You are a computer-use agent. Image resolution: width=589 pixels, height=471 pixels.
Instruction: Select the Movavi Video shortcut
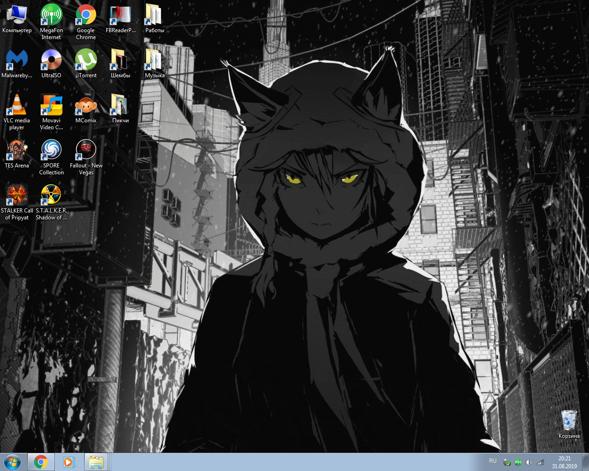pyautogui.click(x=51, y=112)
